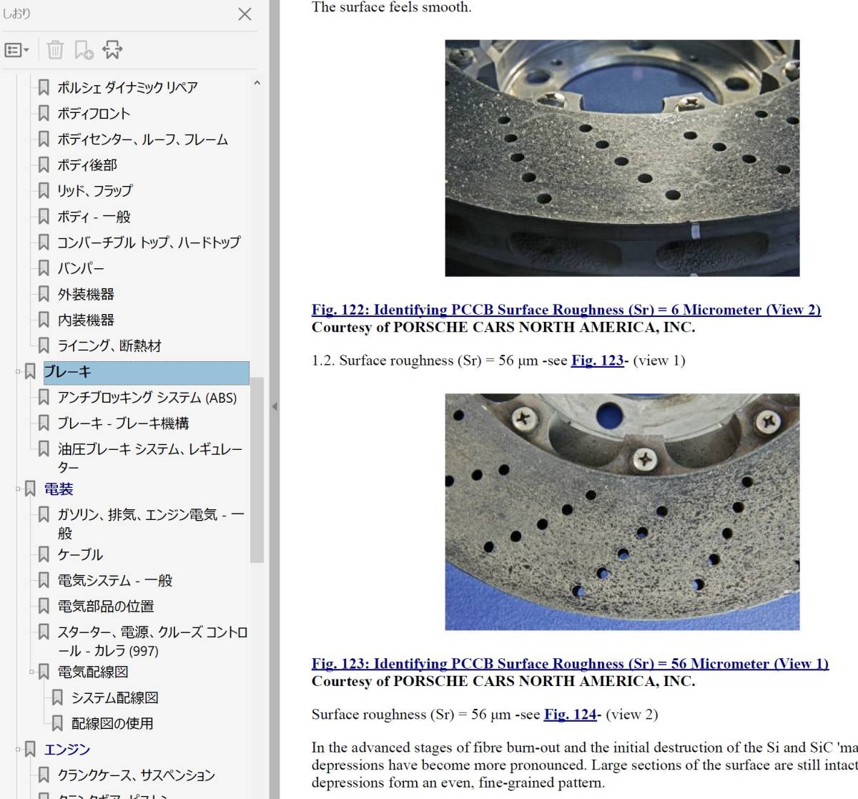Click bookmark icon beside 外装機器

[x=44, y=294]
